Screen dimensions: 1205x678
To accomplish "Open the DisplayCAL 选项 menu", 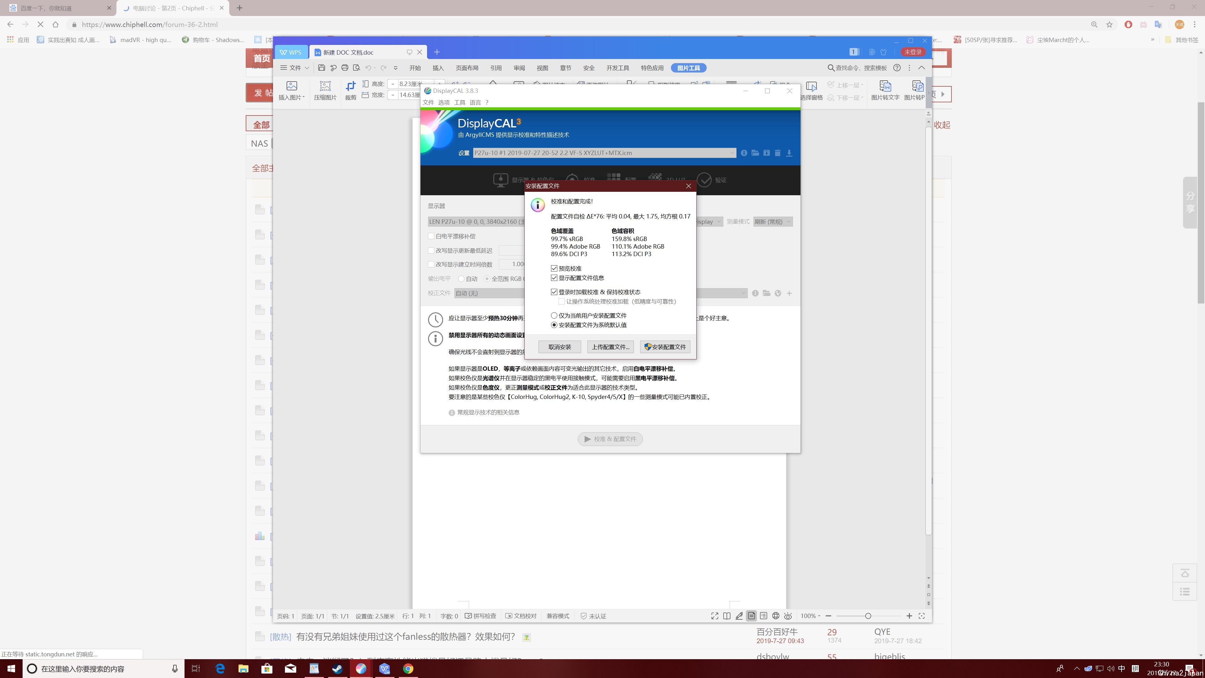I will pyautogui.click(x=443, y=102).
